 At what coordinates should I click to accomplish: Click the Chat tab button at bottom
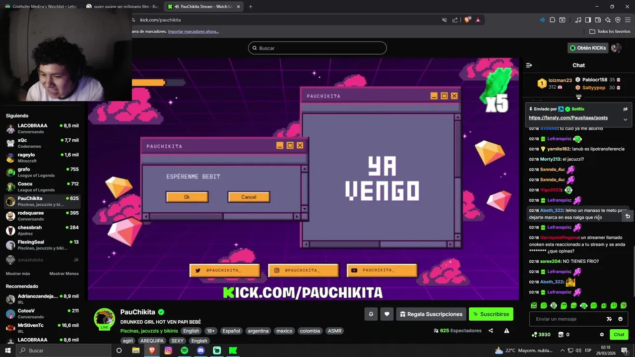click(619, 335)
